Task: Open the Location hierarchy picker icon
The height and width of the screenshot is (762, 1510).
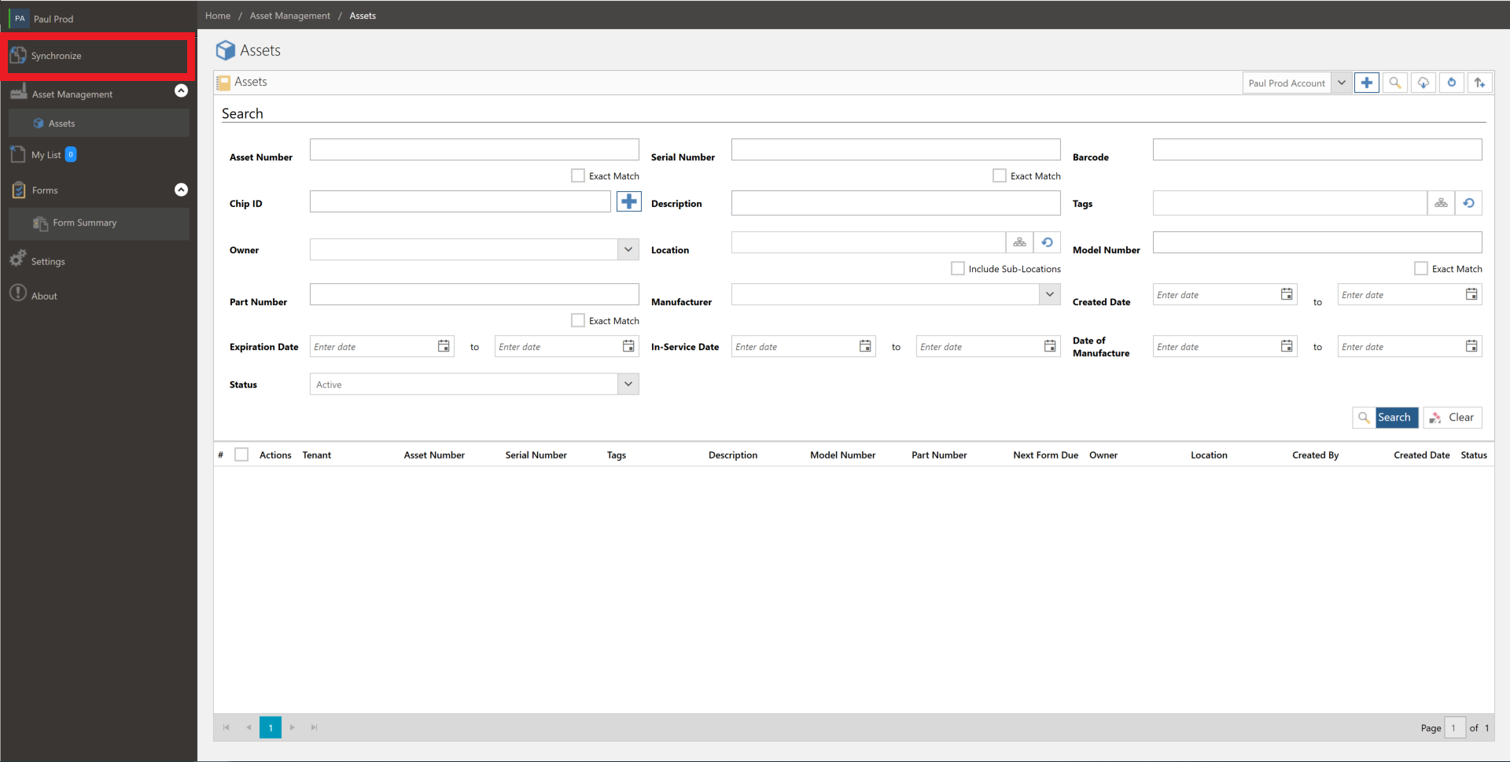Action: [x=1019, y=242]
